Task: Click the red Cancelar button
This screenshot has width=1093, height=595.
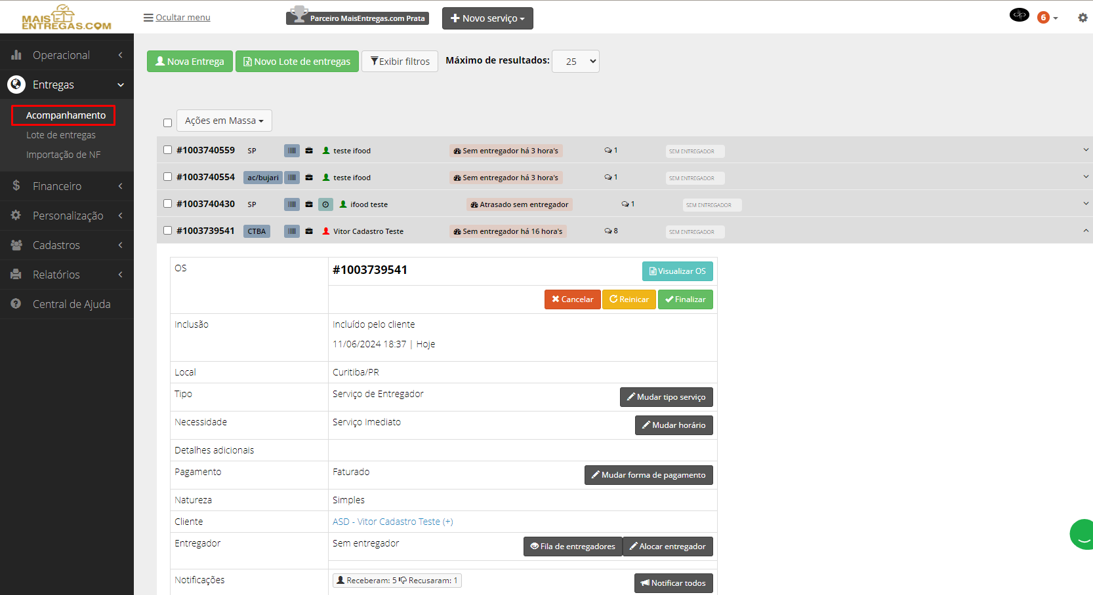Action: click(572, 299)
